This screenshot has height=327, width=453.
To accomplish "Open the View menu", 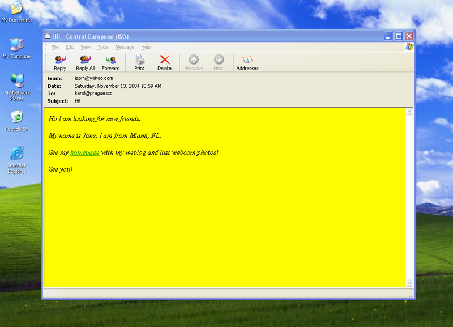I will click(x=86, y=47).
